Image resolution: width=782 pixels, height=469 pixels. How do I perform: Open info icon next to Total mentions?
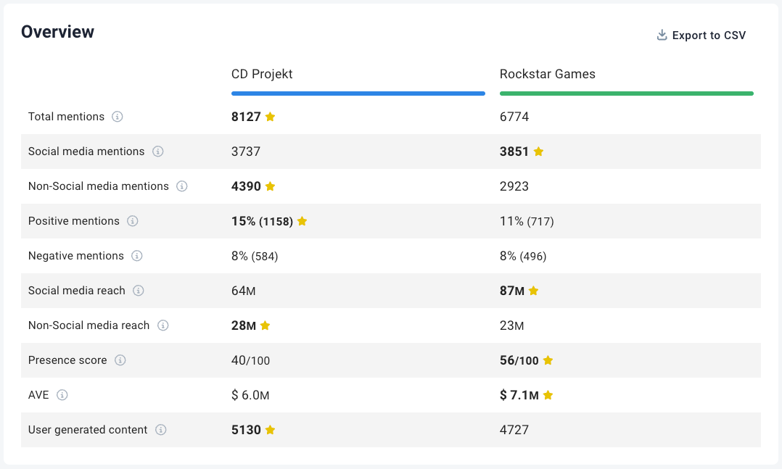pos(118,117)
